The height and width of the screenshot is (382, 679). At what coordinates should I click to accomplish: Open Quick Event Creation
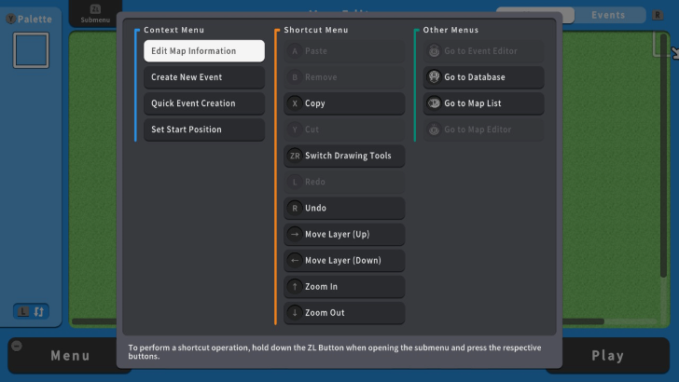(204, 103)
